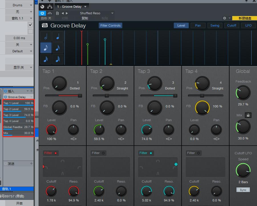257x206 pixels.
Task: Click the Tap 3 Level parameter row
Action: tap(18, 115)
